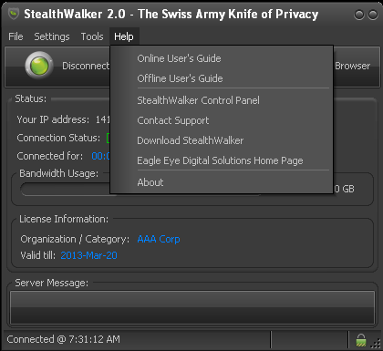Click the resize grip at window corner
Image resolution: width=383 pixels, height=351 pixels.
[x=375, y=344]
